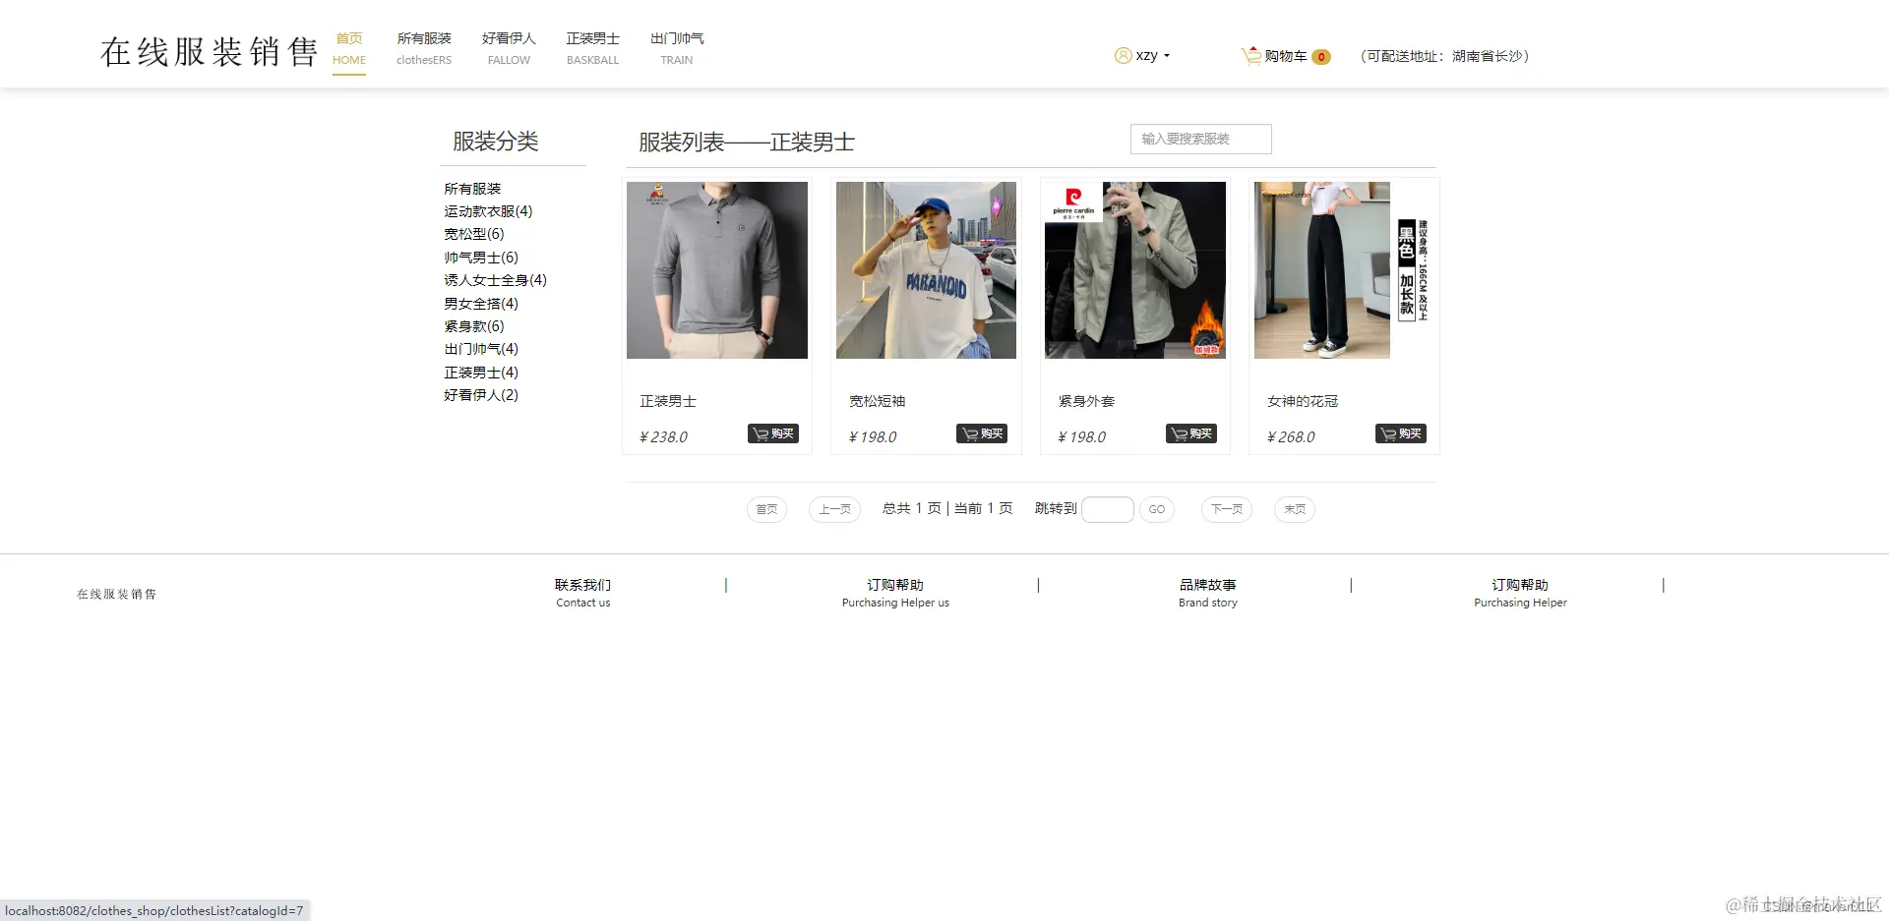Open the 品牌故事 Brand story link
The width and height of the screenshot is (1889, 921).
point(1208,593)
